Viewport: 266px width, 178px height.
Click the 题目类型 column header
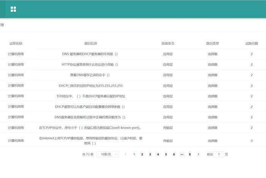pyautogui.click(x=212, y=44)
